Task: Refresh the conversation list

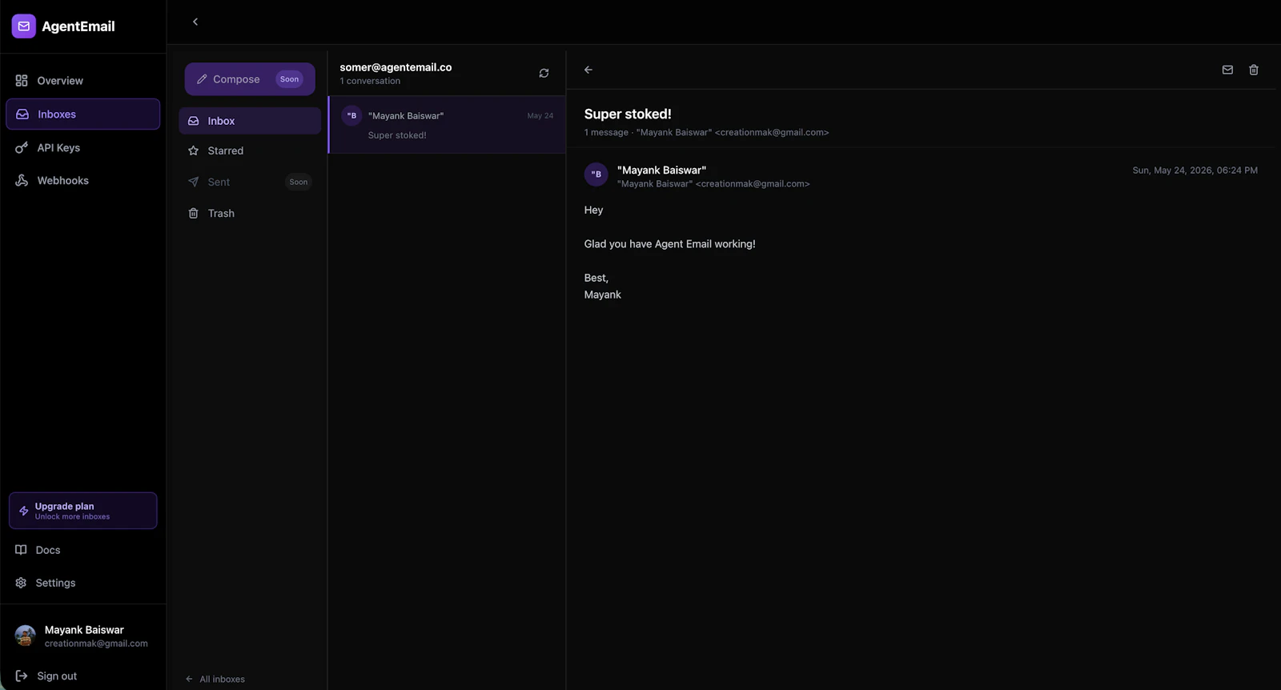Action: coord(544,74)
